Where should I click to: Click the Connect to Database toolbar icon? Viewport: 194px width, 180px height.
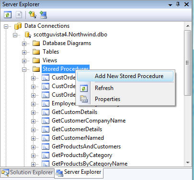[32, 15]
